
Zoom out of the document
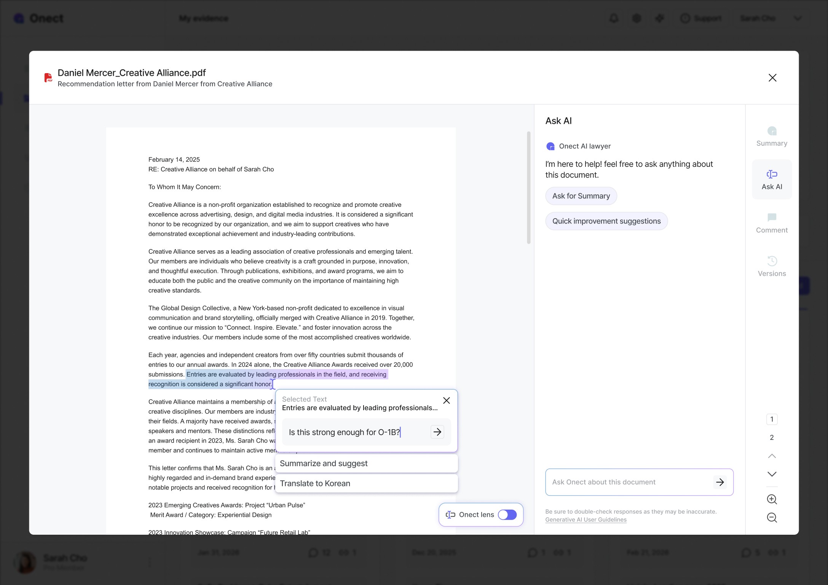[772, 518]
